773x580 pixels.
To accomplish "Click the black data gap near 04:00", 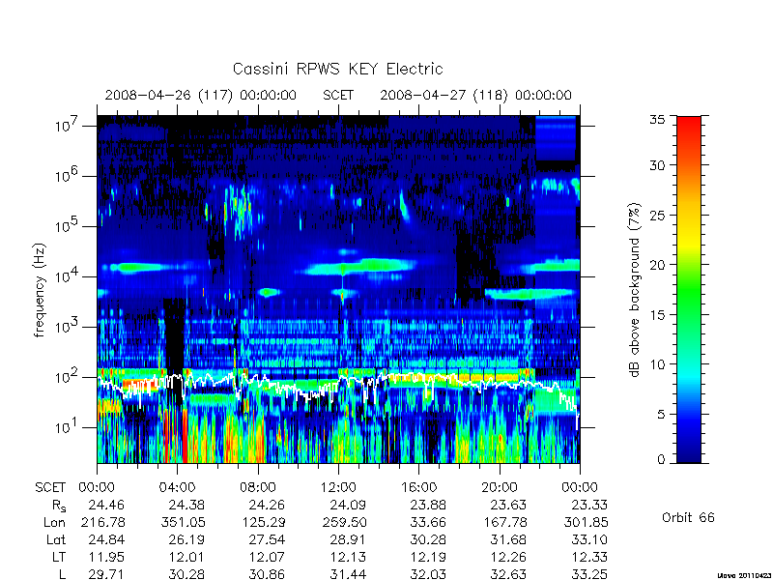I will (x=175, y=336).
